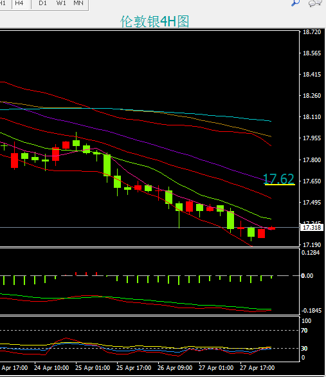
Task: Click the oscillator level 30 label
Action: (304, 349)
